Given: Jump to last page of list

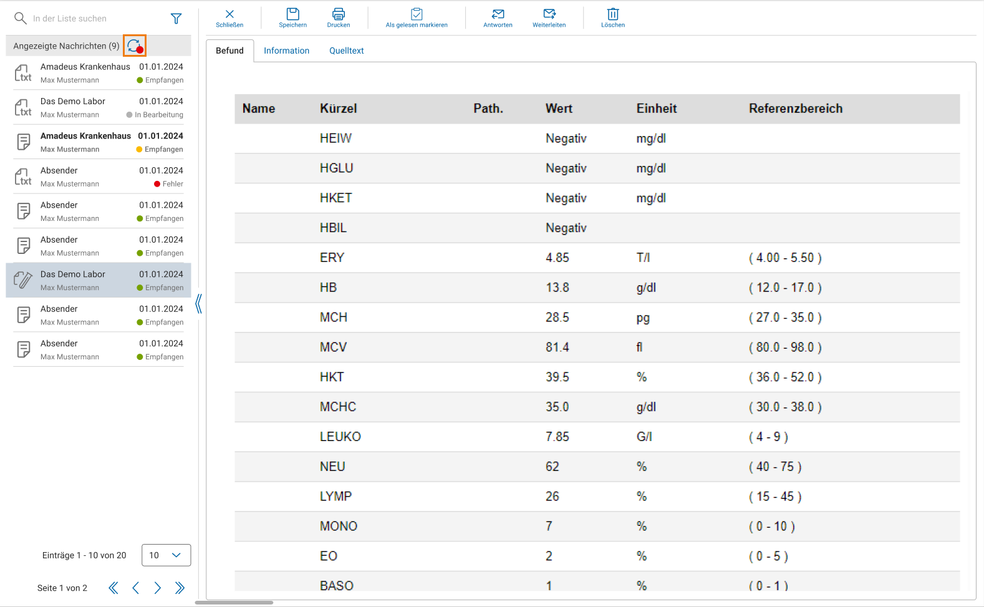Looking at the screenshot, I should (x=180, y=588).
